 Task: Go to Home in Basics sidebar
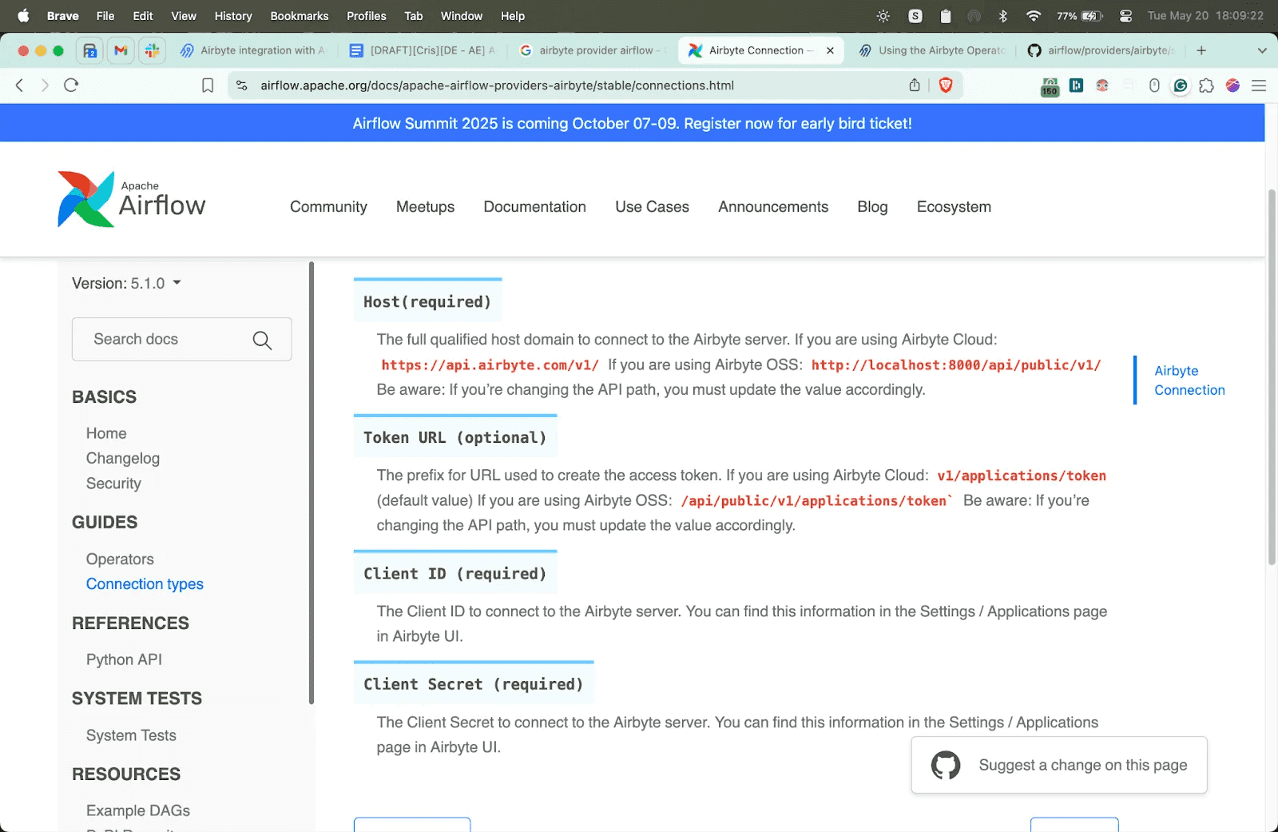[x=106, y=433]
